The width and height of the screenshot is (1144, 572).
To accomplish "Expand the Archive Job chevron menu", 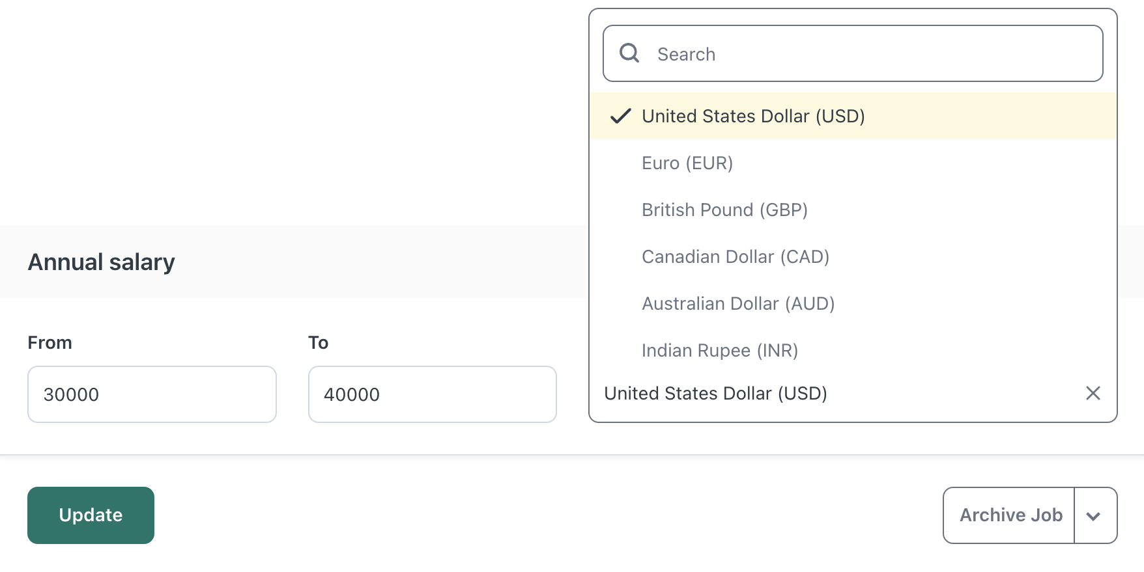I will click(x=1094, y=515).
